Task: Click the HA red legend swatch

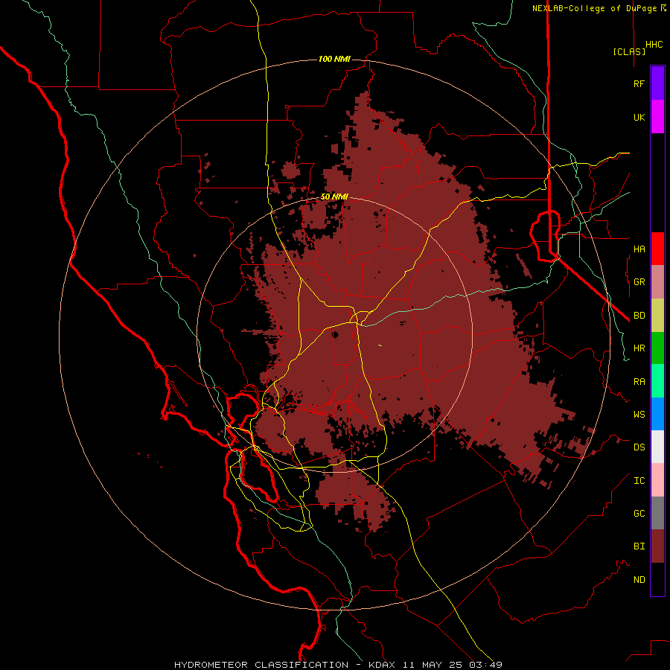Action: pos(657,249)
